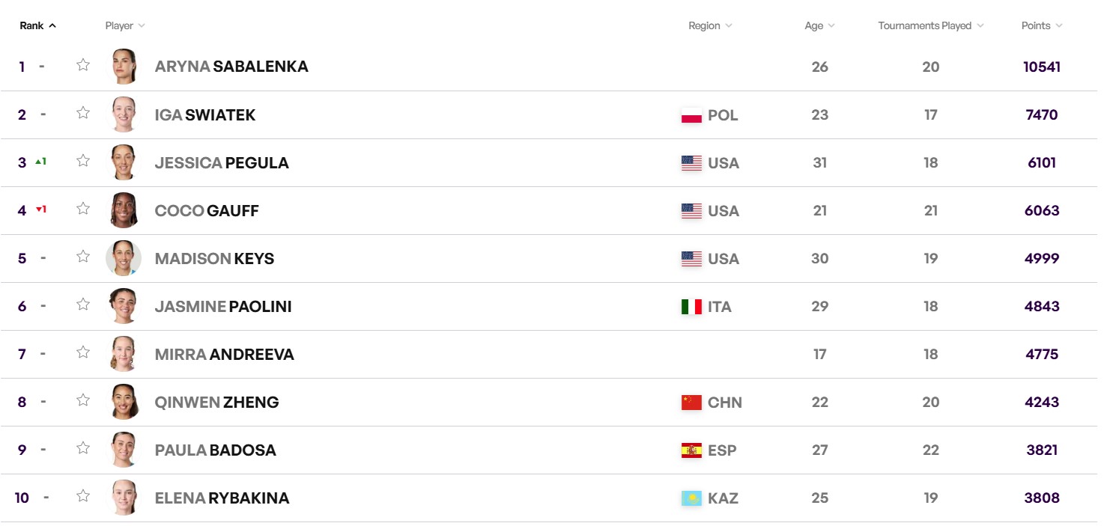
Task: Click the star icon beside Madison Keys
Action: pyautogui.click(x=83, y=257)
